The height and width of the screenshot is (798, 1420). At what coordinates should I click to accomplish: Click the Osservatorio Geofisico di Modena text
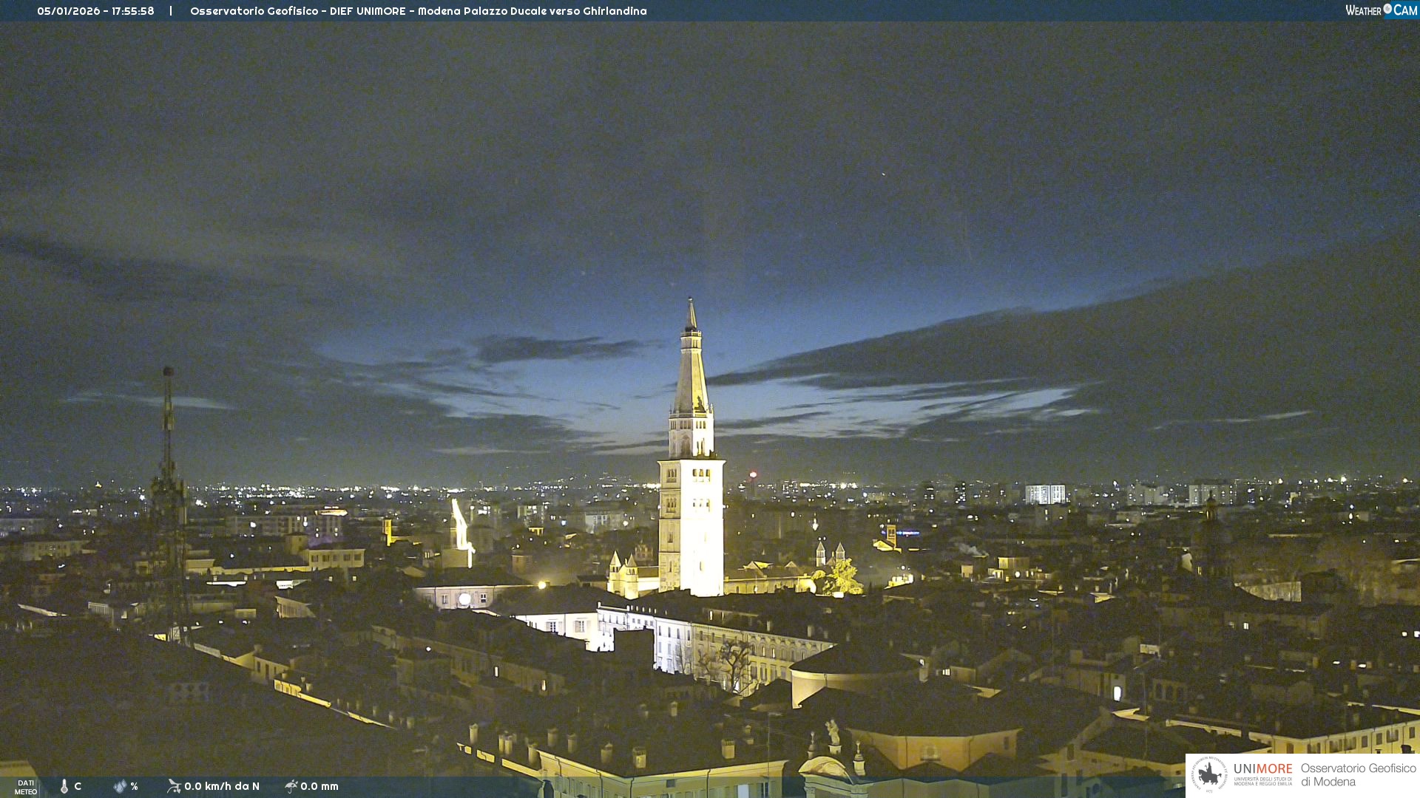(x=1358, y=774)
